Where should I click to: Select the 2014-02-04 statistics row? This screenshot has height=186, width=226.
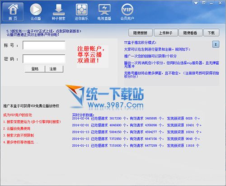coord(136,119)
